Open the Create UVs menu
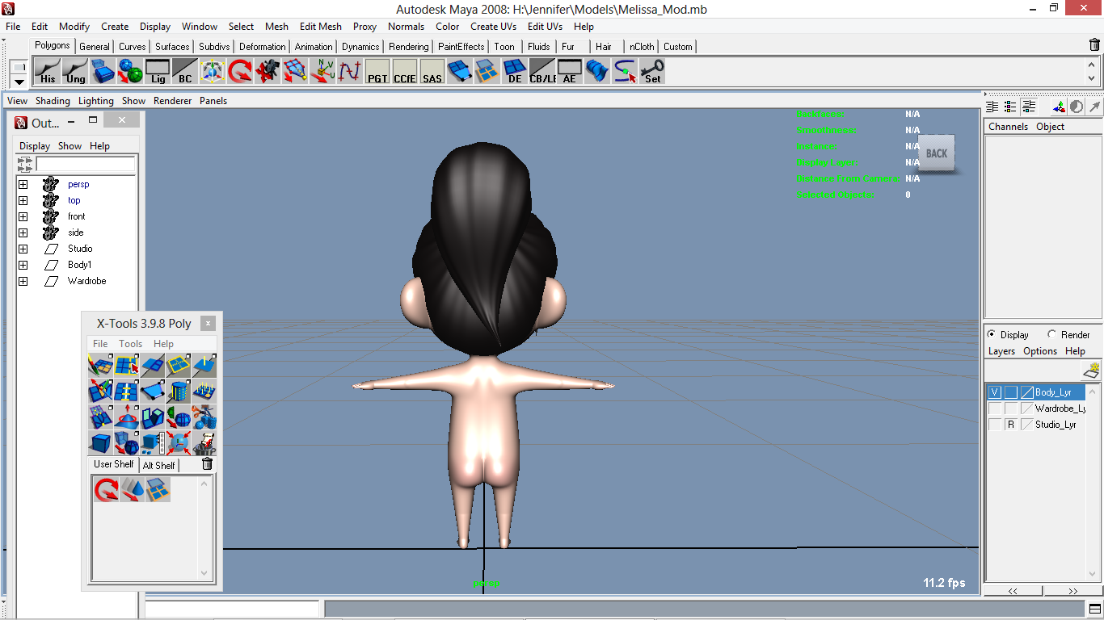Viewport: 1104px width, 620px height. 493,27
